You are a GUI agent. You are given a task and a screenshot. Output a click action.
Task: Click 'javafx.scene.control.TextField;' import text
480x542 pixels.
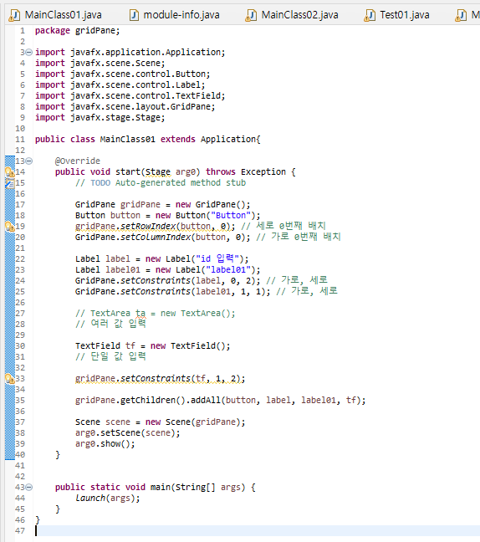(147, 95)
